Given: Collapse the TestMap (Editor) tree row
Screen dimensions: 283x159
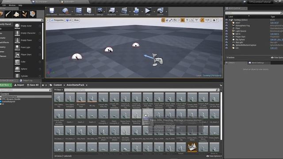Looking at the screenshot, I should click(x=229, y=20).
